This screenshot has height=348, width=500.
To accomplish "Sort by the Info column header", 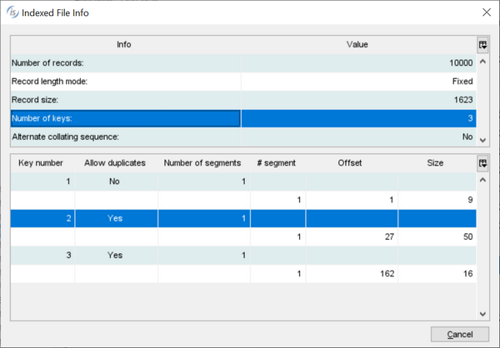I will click(124, 45).
